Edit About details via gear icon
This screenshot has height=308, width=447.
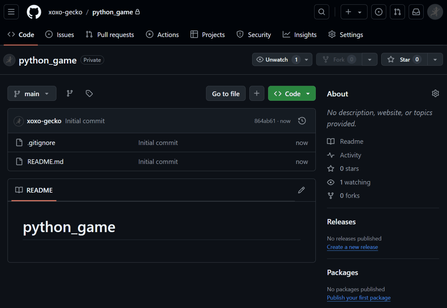pyautogui.click(x=436, y=93)
